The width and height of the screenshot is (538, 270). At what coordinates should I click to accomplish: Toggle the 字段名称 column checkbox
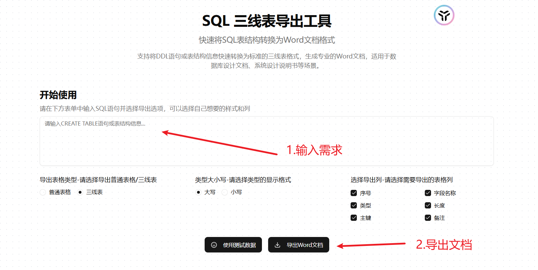pyautogui.click(x=428, y=193)
